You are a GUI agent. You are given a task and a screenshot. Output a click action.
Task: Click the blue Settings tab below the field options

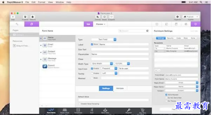(106, 88)
